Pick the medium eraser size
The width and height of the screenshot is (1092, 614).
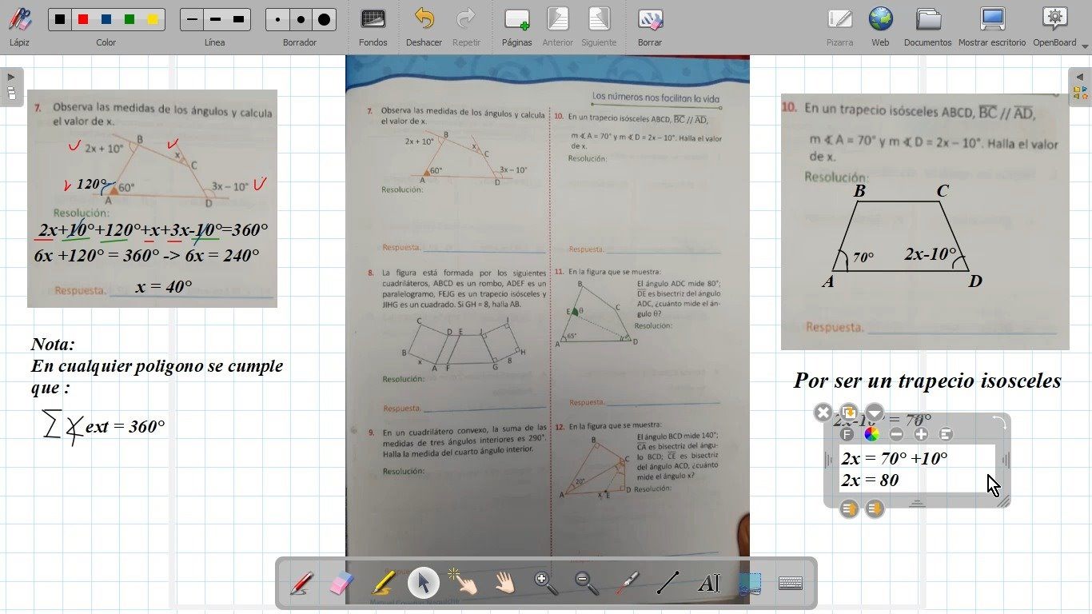(301, 19)
